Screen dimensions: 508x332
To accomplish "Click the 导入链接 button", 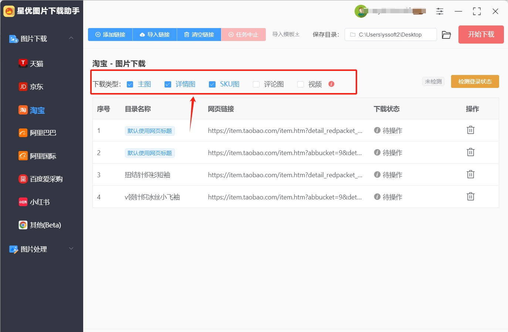I will [155, 34].
